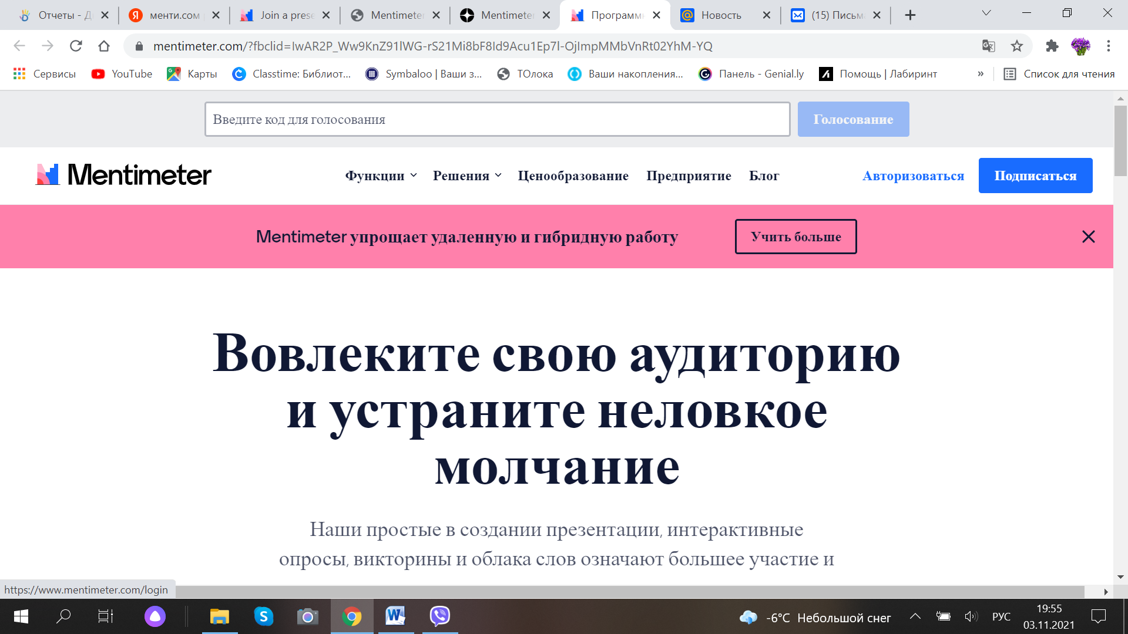
Task: Open the Карты bookmark
Action: click(x=192, y=74)
